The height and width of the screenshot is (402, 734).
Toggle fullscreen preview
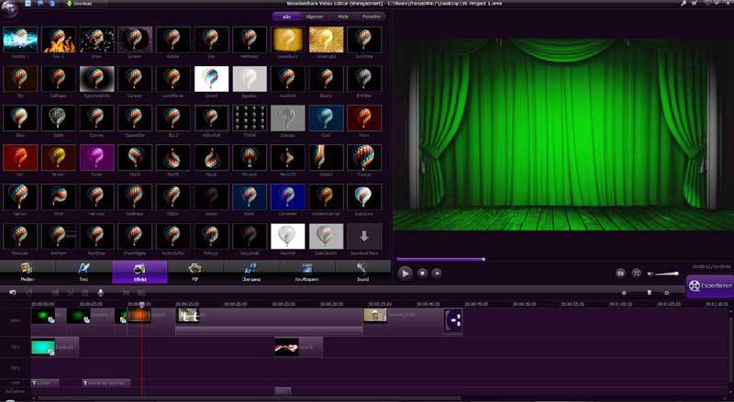[x=636, y=274]
